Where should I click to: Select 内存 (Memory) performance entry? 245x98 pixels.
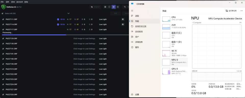[175, 27]
